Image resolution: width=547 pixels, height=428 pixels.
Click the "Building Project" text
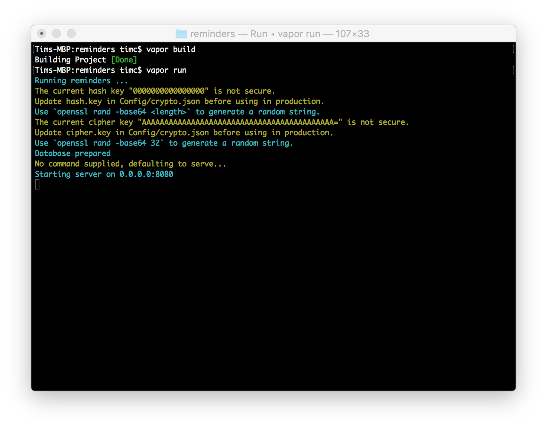(71, 60)
